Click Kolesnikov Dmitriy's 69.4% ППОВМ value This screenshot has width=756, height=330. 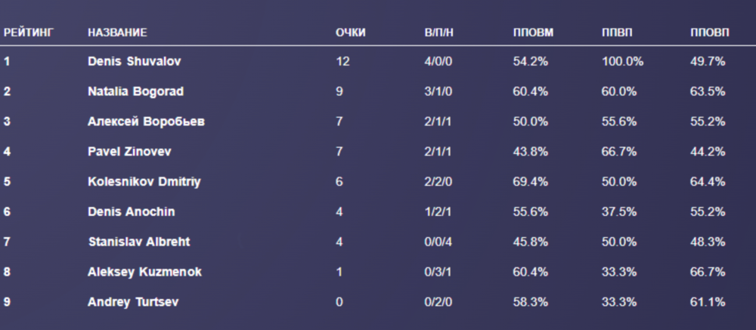[531, 181]
